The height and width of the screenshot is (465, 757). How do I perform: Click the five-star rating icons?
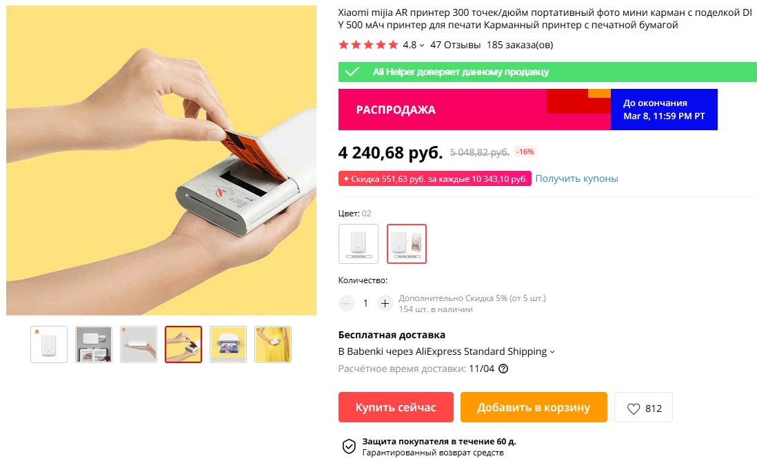tap(368, 45)
